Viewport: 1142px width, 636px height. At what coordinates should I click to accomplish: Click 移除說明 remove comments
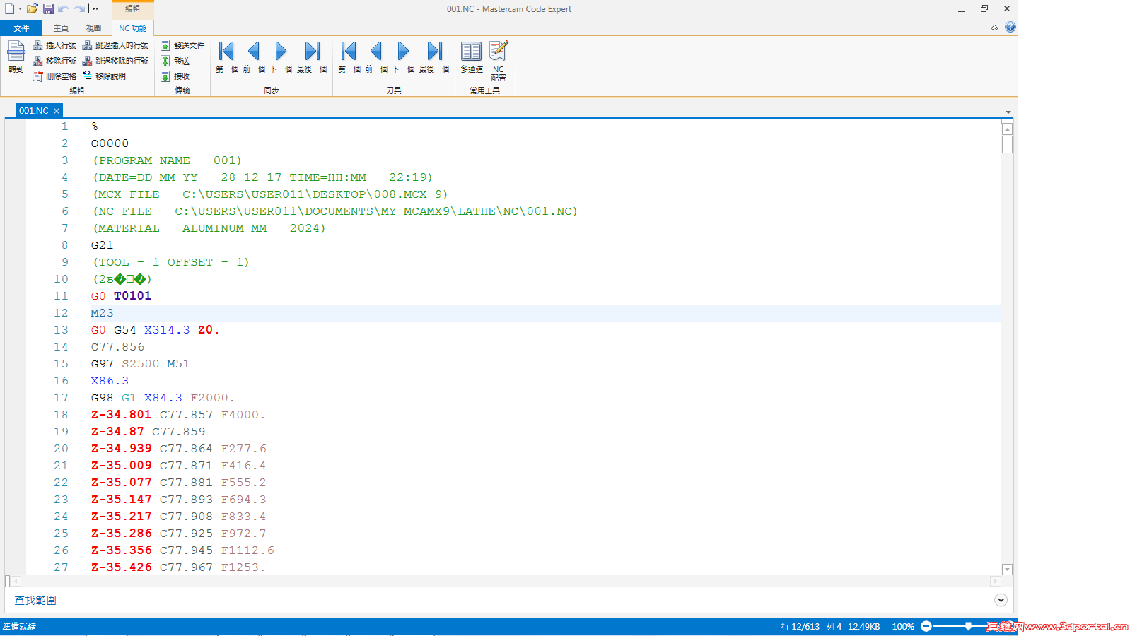click(x=105, y=76)
